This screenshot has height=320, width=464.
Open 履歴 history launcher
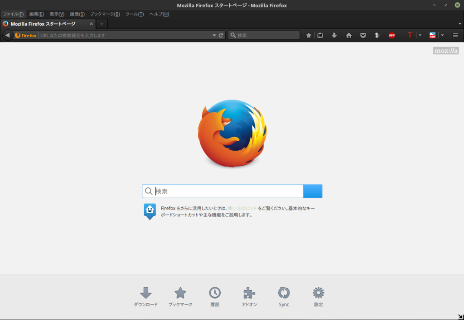click(215, 297)
